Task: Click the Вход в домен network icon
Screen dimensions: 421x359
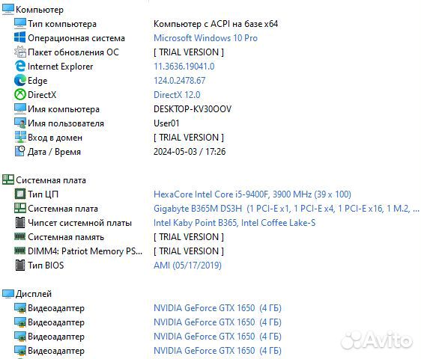Action: [x=20, y=137]
